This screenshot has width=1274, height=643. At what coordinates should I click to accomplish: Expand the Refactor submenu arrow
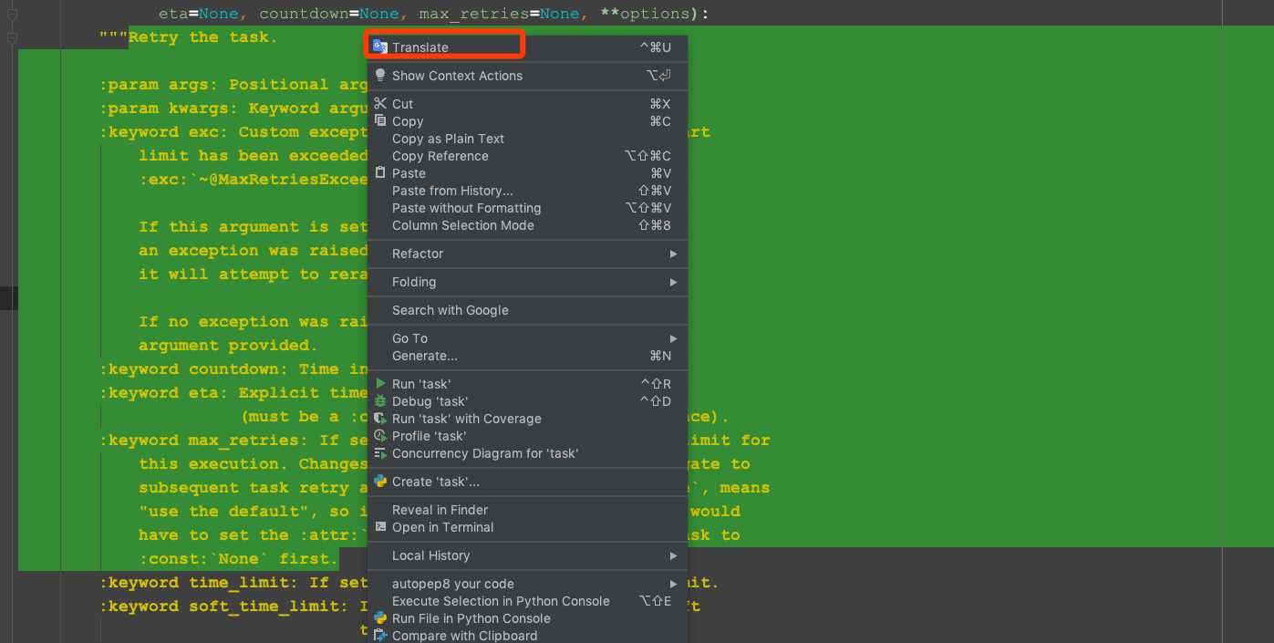coord(673,254)
